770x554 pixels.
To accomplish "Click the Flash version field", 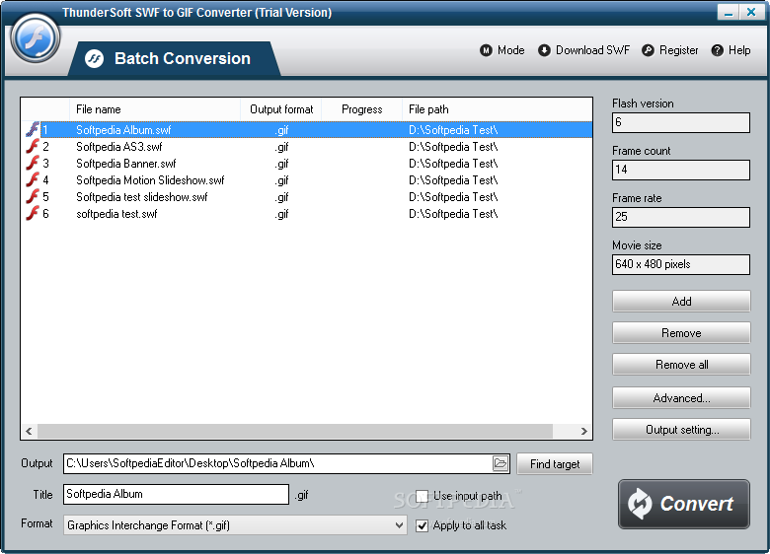I will point(680,122).
